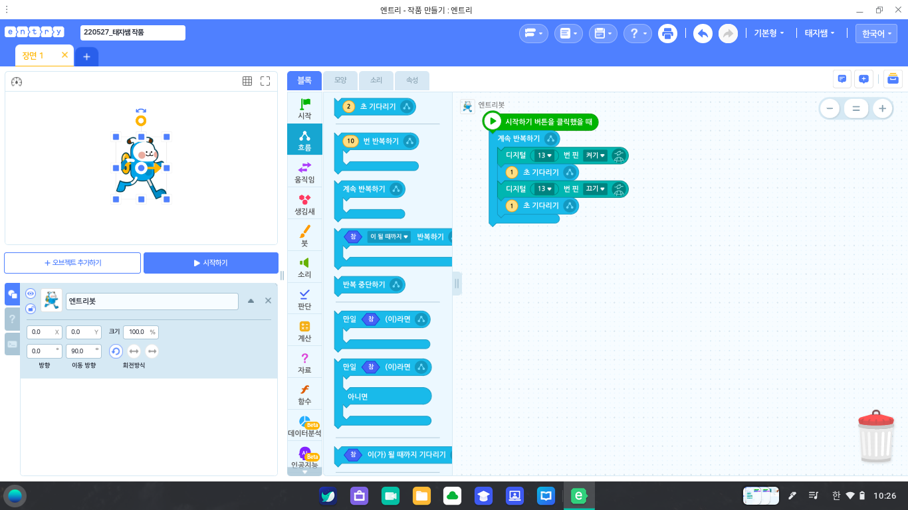Click the 시작하기 버튼을 클릭했을 때 block
The height and width of the screenshot is (510, 908).
tap(540, 122)
